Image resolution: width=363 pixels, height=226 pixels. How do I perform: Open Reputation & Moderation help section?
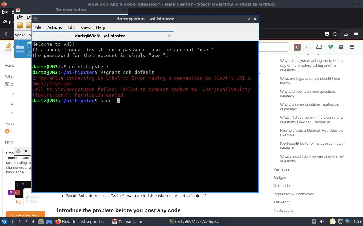coord(294,194)
